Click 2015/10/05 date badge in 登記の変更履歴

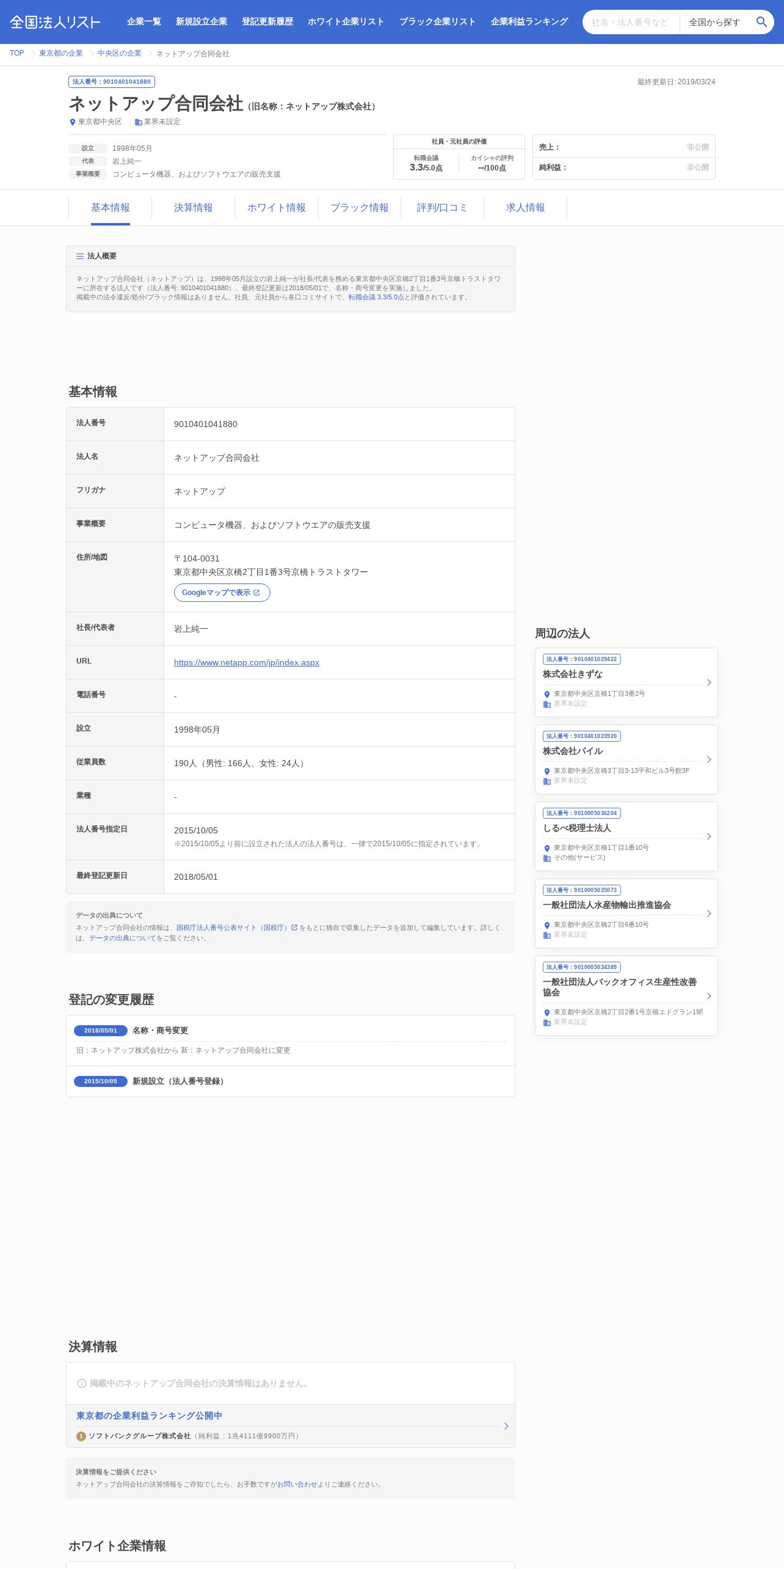pos(101,1081)
